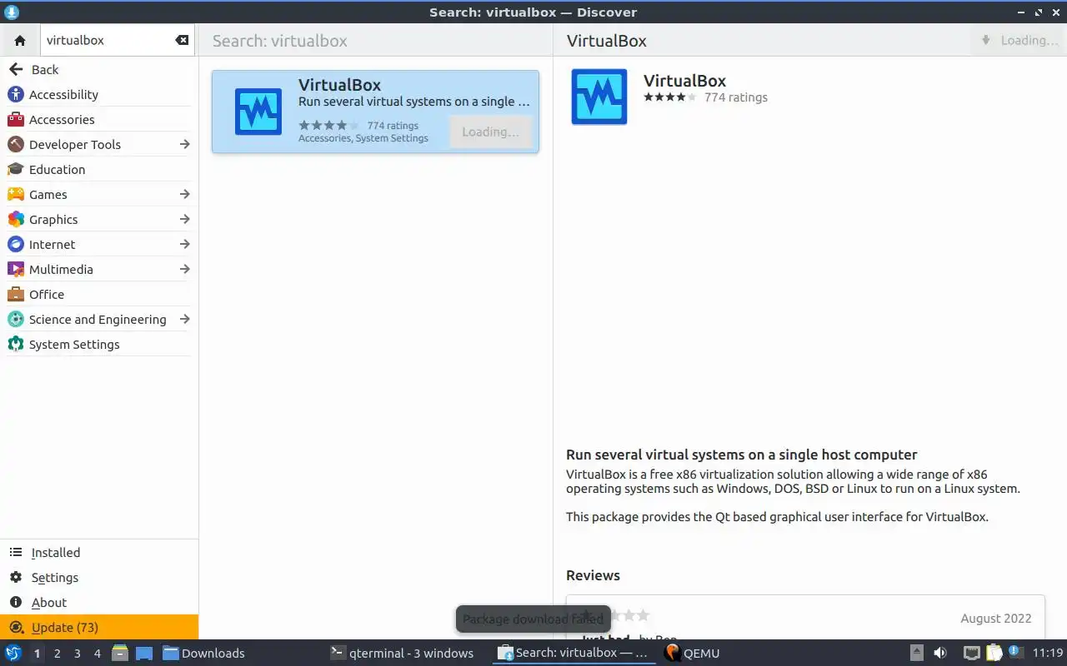Open the System Settings category
1067x666 pixels.
click(99, 344)
